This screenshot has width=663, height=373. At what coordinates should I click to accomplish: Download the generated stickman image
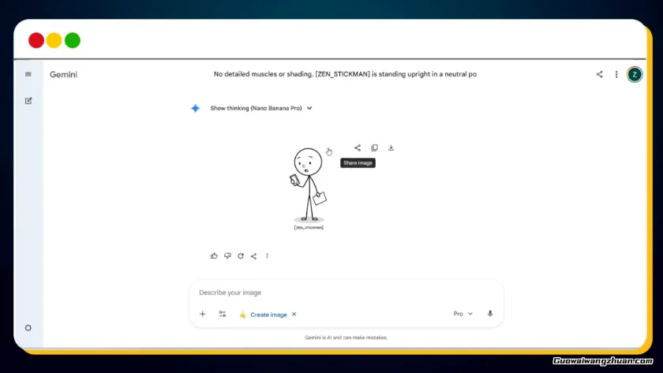coord(391,147)
